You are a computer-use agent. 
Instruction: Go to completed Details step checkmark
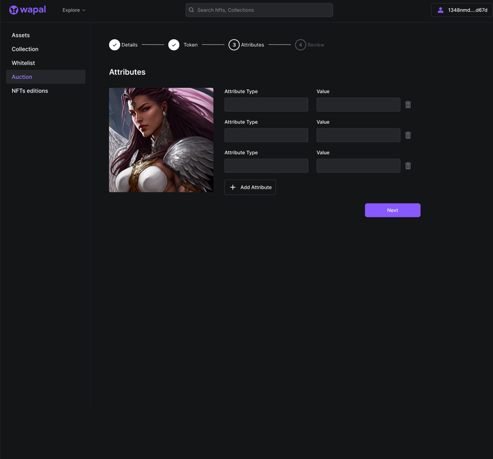click(x=114, y=45)
